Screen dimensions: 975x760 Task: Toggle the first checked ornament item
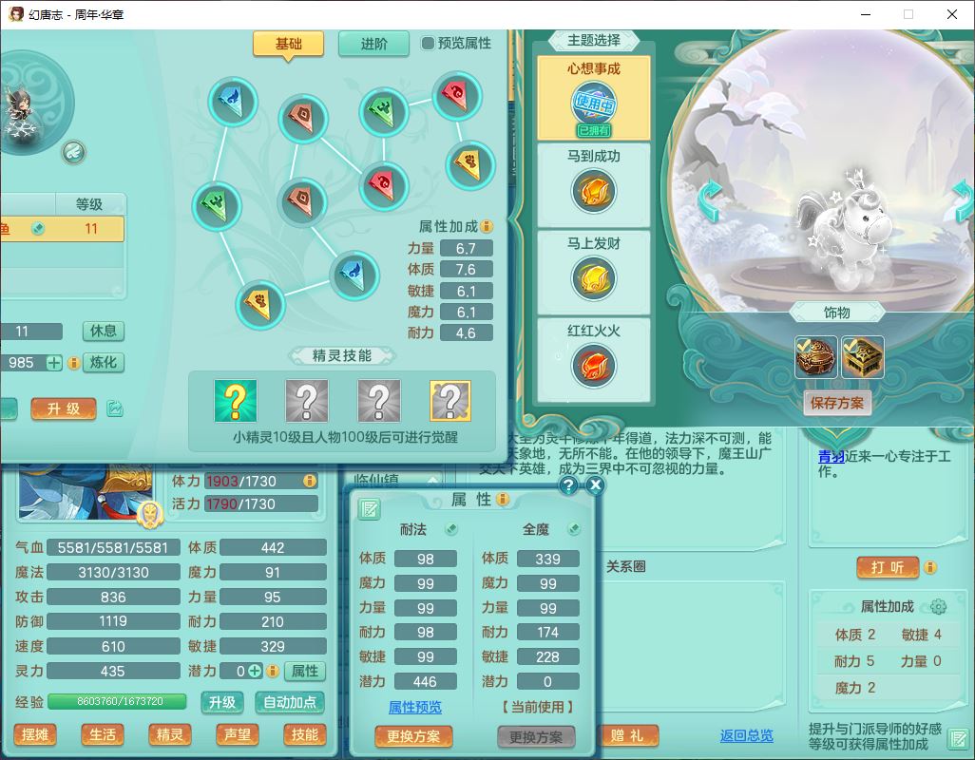pos(815,356)
